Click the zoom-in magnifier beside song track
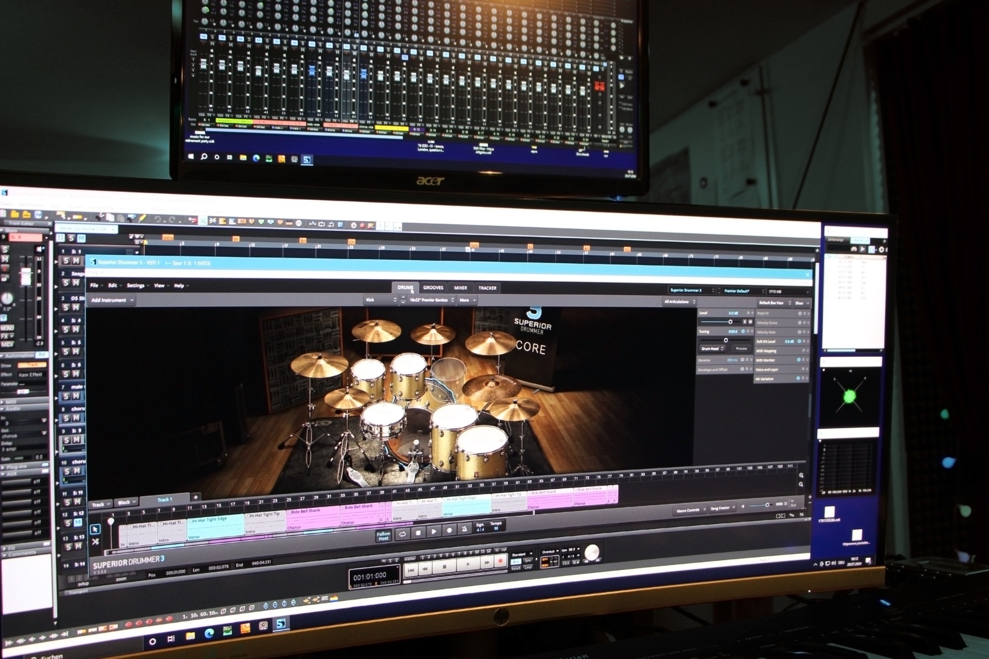Viewport: 989px width, 659px height. [801, 475]
